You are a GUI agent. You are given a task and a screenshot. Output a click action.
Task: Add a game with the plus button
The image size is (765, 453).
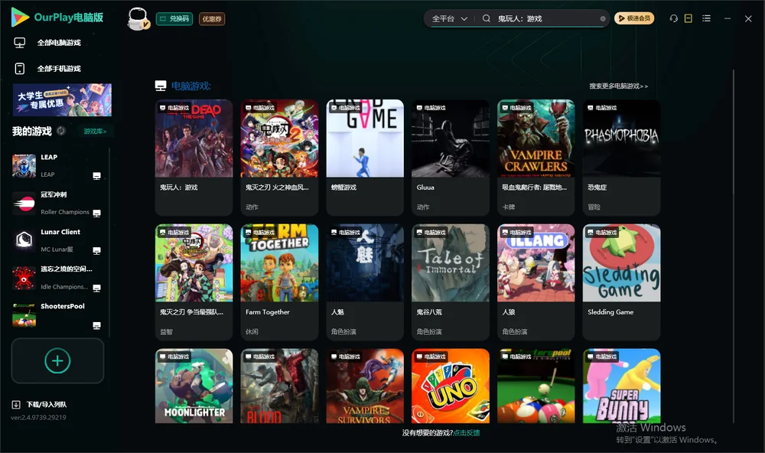click(x=57, y=360)
